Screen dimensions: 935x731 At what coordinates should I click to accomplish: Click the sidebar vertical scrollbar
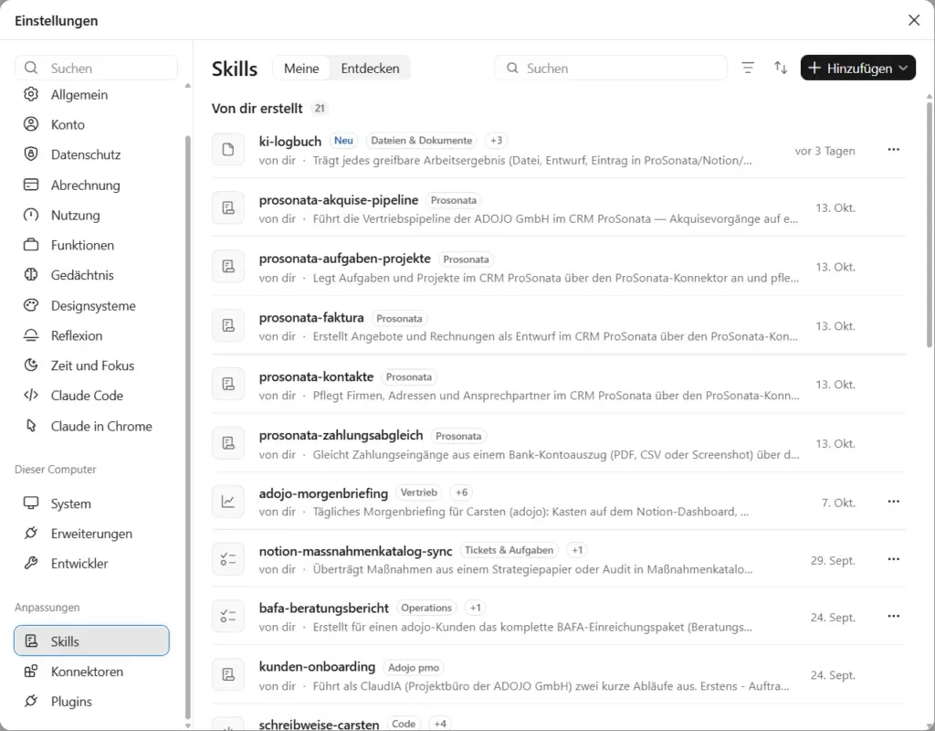(x=188, y=426)
